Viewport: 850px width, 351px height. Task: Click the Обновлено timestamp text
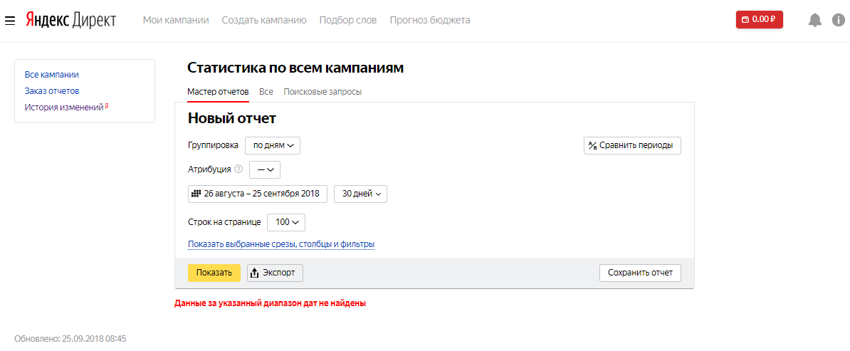70,338
